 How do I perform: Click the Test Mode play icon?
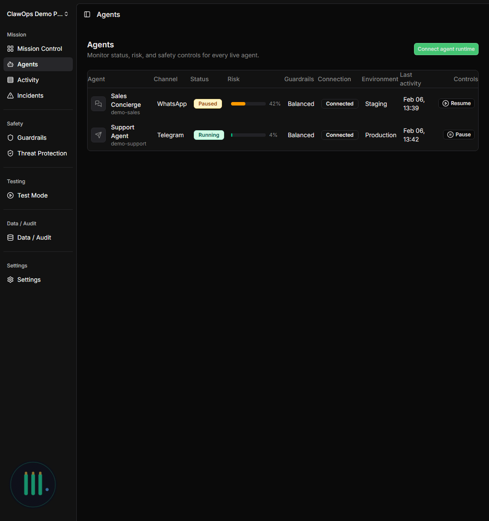click(10, 195)
